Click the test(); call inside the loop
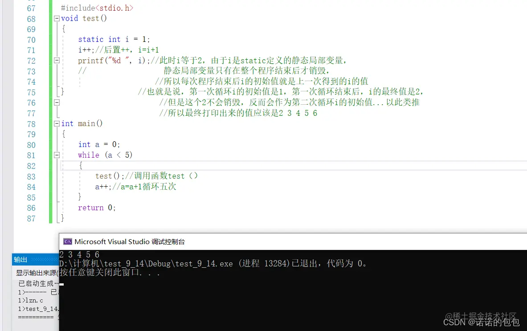527x331 pixels. (x=110, y=176)
